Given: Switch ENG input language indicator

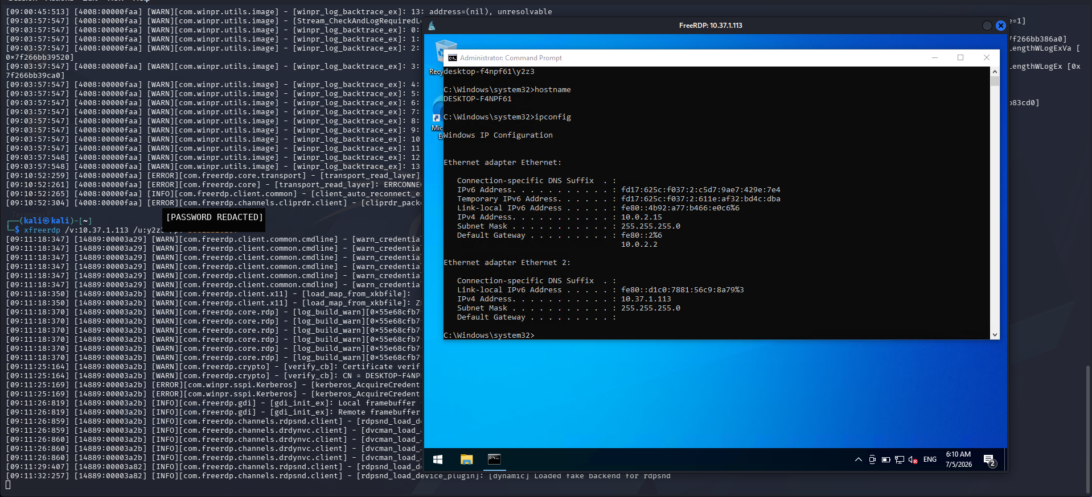Looking at the screenshot, I should click(x=930, y=459).
